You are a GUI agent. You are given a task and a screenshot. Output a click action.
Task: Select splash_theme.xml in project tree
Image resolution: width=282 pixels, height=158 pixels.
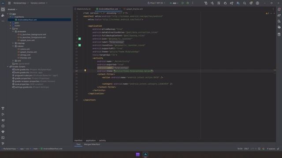point(27,52)
